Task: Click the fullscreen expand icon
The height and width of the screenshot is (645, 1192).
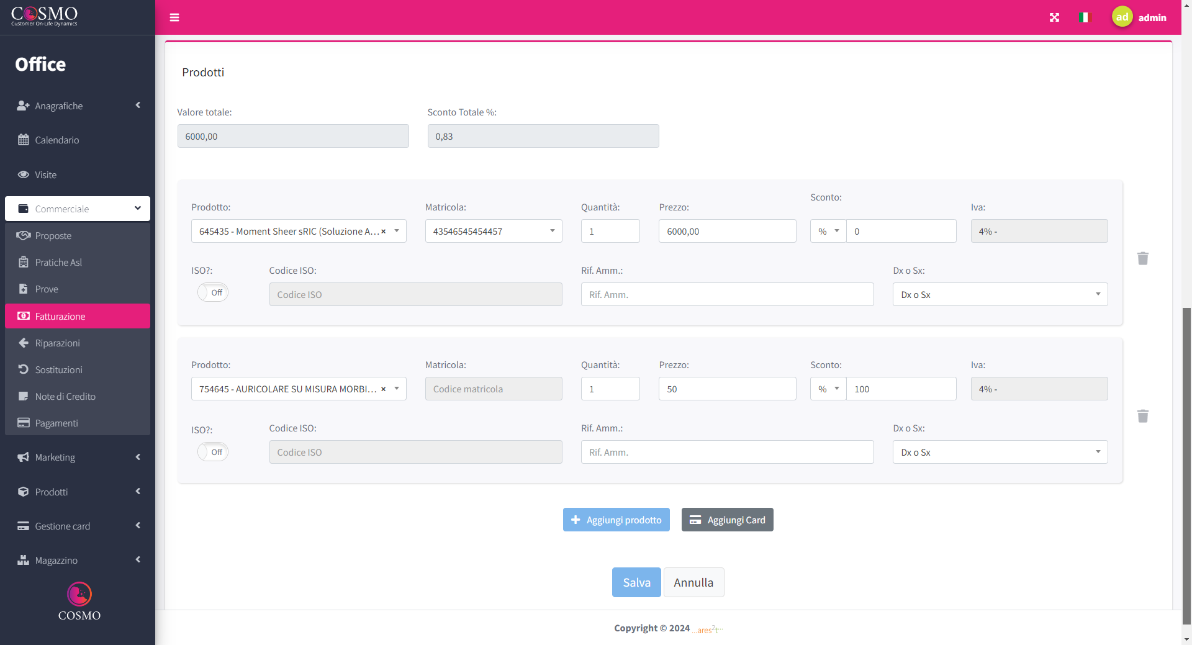Action: [1054, 17]
